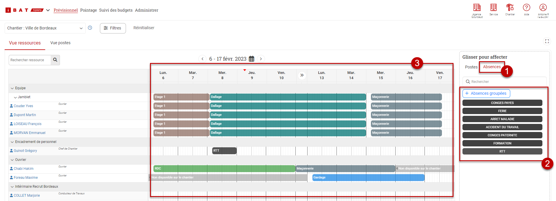The width and height of the screenshot is (556, 201).
Task: Open the calendar date picker icon
Action: tap(252, 59)
